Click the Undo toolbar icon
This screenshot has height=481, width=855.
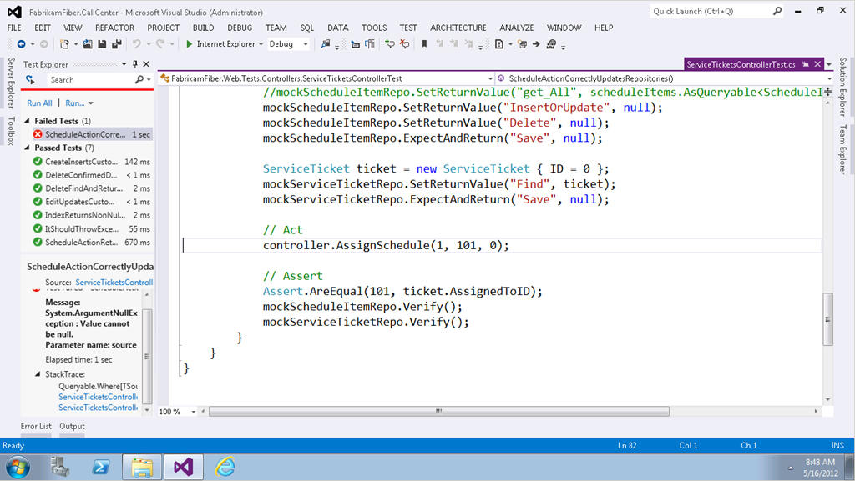point(136,46)
